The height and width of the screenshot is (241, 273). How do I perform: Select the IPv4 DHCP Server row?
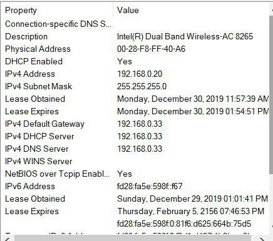pos(135,136)
